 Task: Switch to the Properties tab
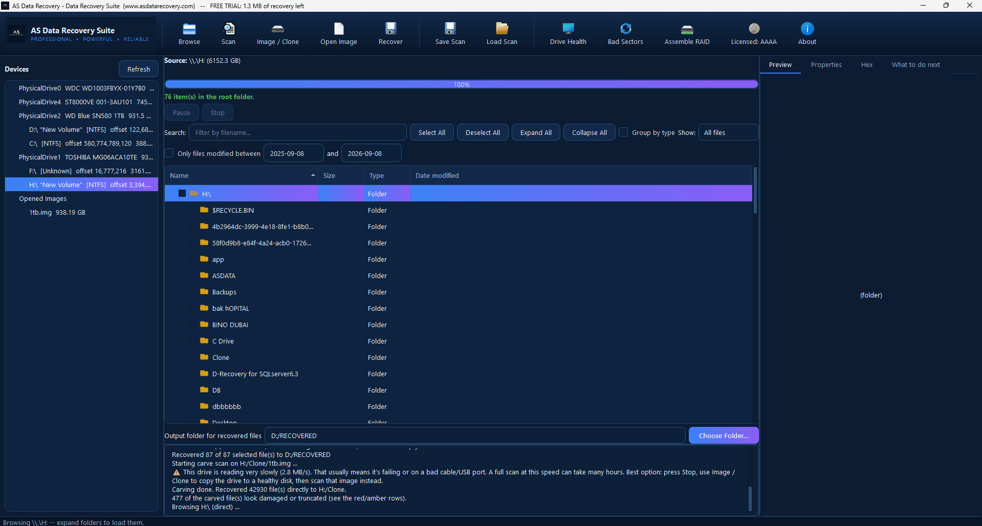(x=826, y=65)
